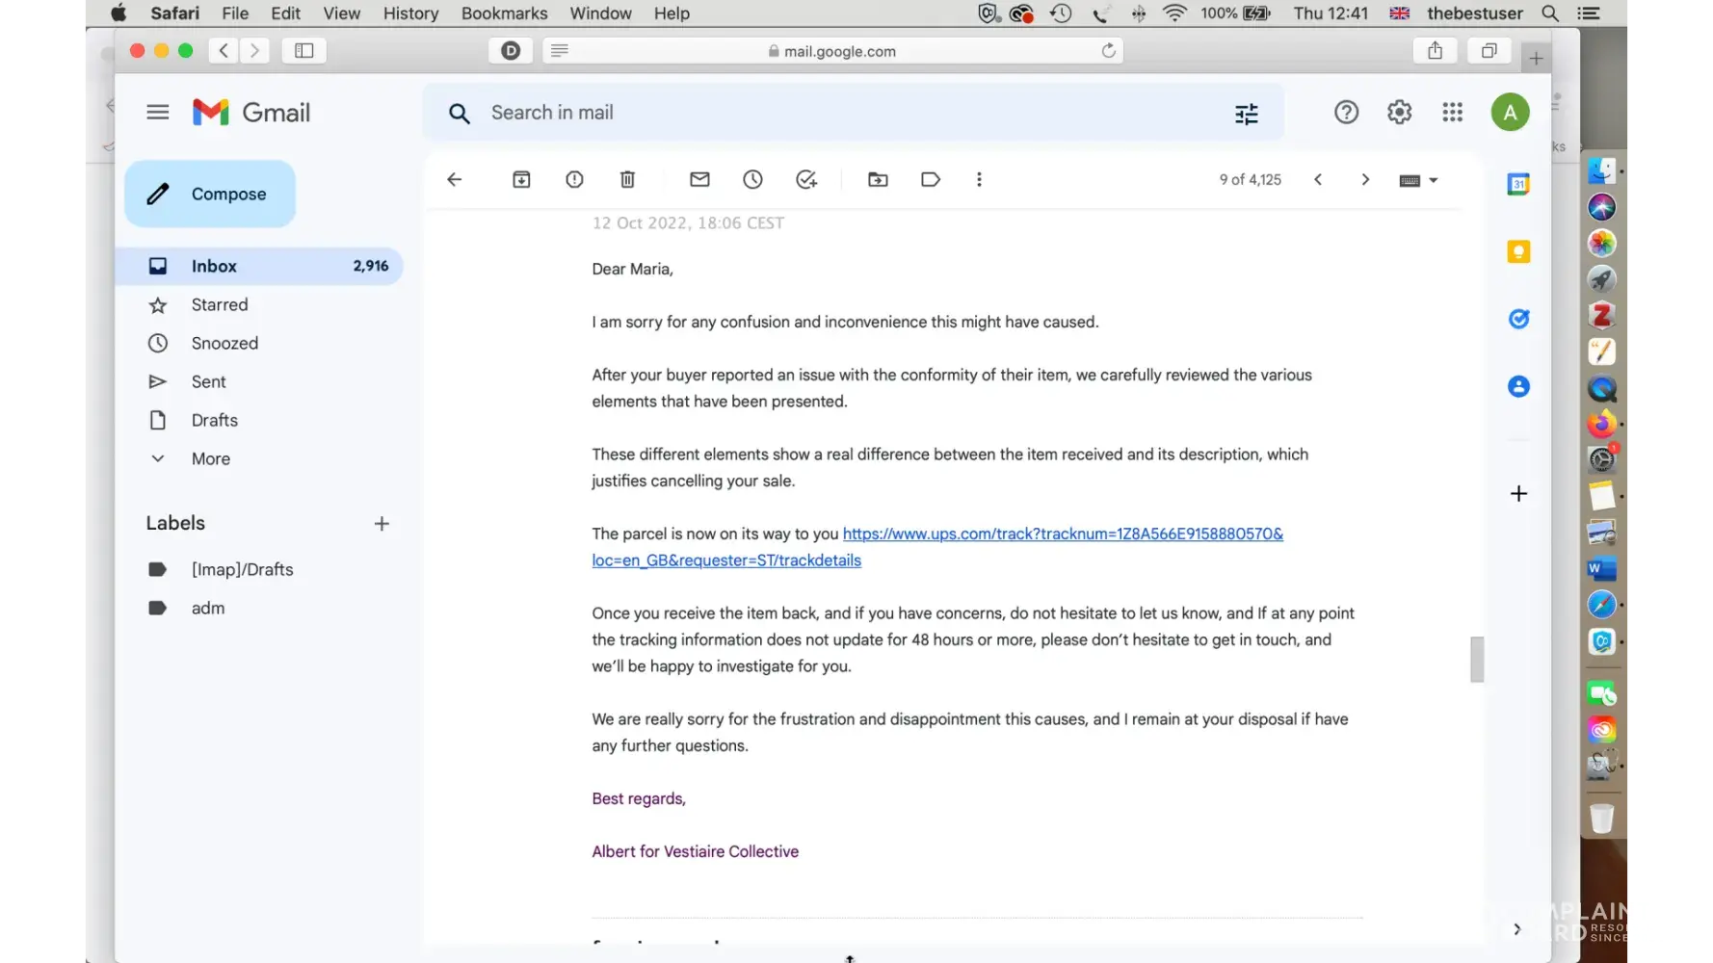Open Microsoft Word from Dock

[1601, 569]
